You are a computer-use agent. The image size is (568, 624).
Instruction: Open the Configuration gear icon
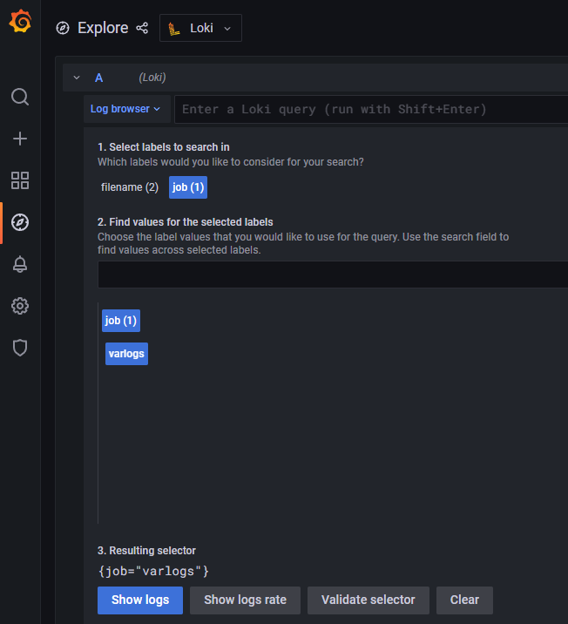(x=20, y=306)
